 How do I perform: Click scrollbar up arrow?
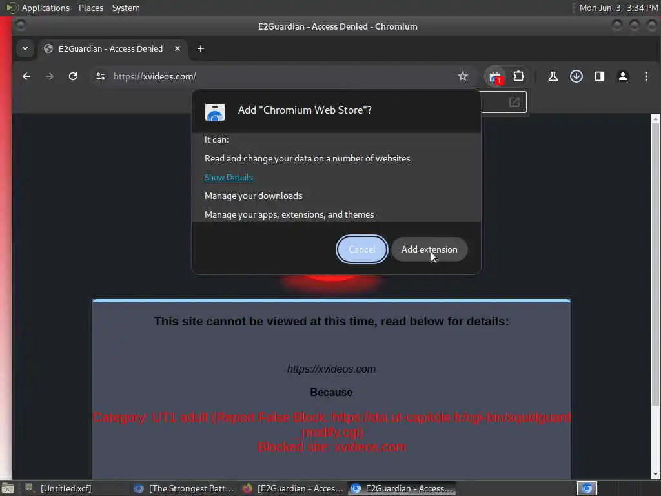pos(655,119)
